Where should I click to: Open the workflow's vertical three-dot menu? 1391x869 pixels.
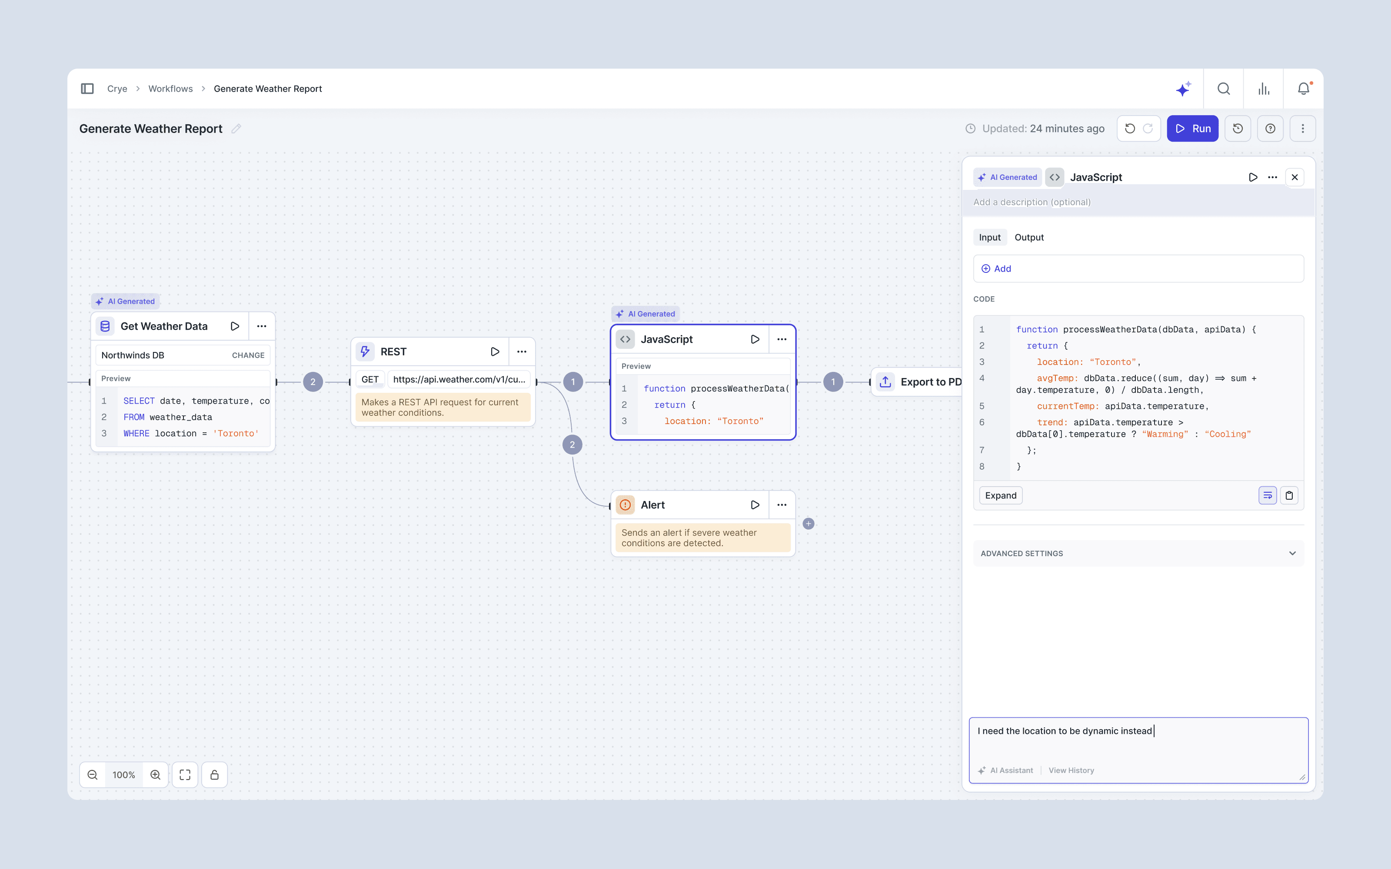pyautogui.click(x=1302, y=129)
